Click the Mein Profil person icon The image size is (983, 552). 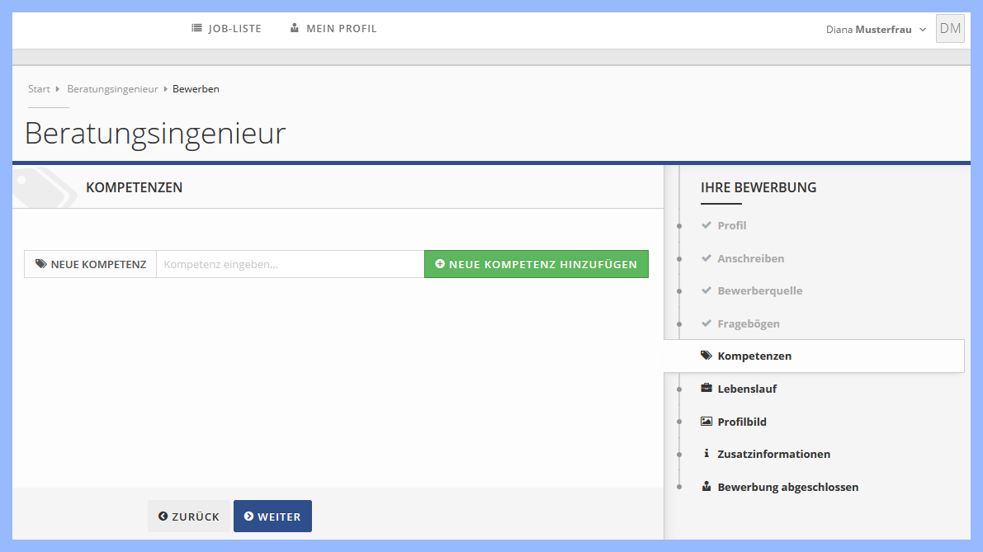[x=295, y=28]
